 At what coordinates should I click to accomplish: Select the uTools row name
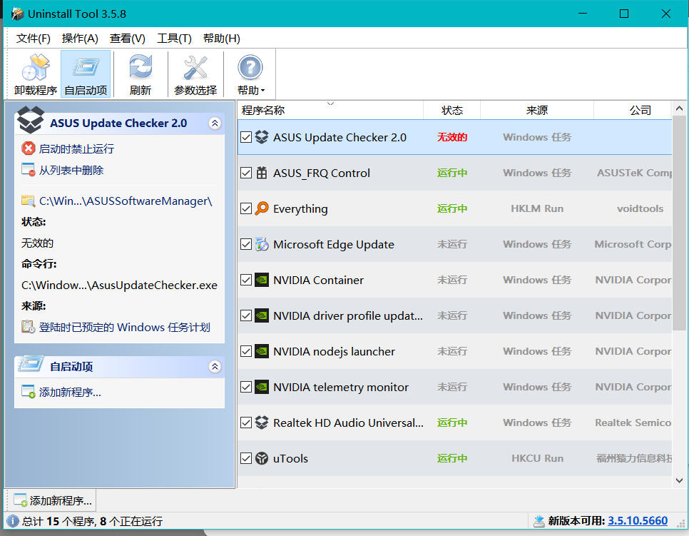[290, 458]
